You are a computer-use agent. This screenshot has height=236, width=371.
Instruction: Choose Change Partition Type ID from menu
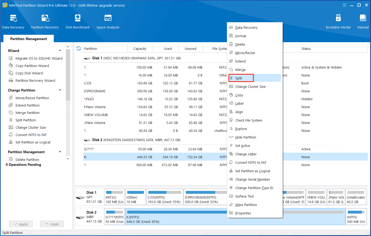[255, 188]
